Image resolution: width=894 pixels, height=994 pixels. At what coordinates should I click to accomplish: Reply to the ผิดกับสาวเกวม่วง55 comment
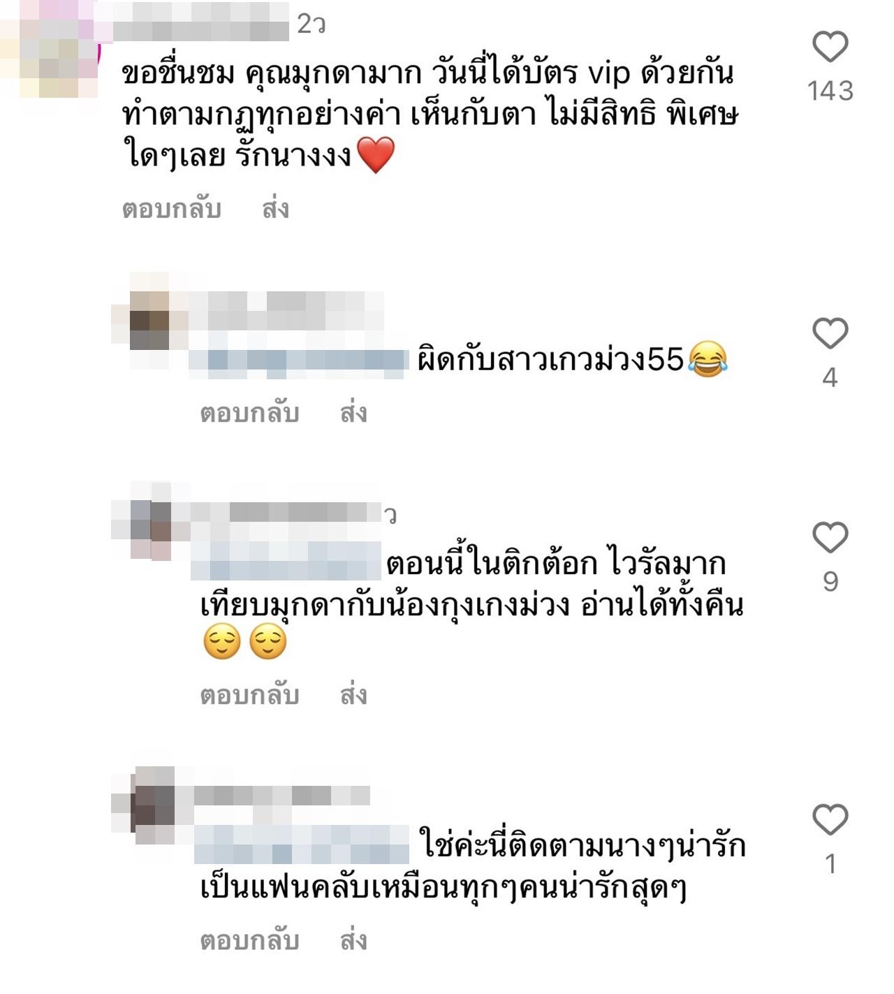[x=249, y=413]
